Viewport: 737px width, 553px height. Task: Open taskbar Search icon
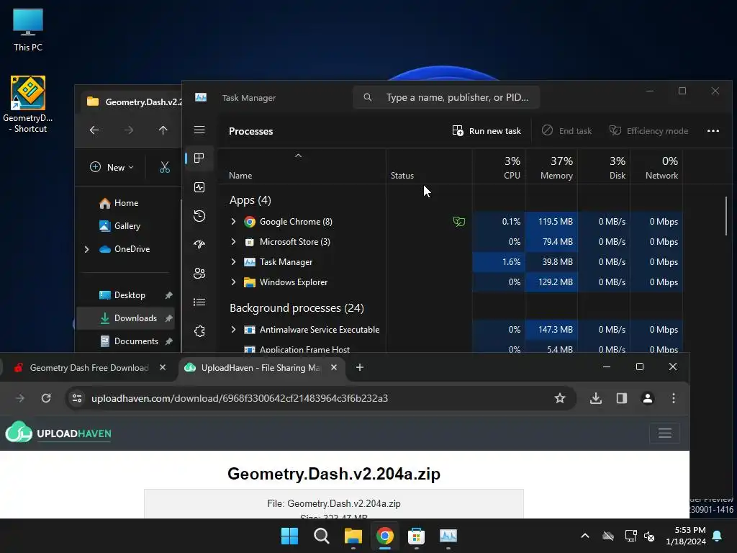coord(322,536)
